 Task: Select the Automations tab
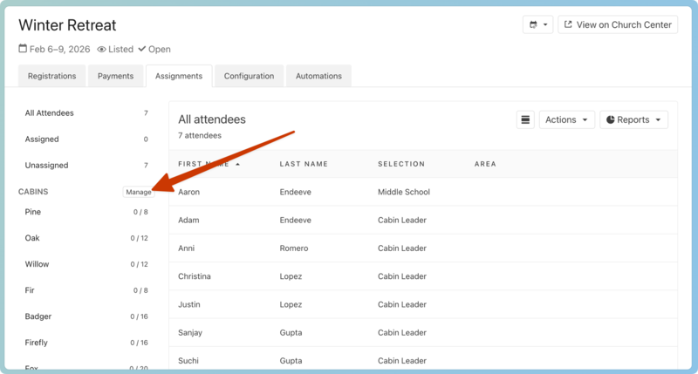tap(318, 76)
